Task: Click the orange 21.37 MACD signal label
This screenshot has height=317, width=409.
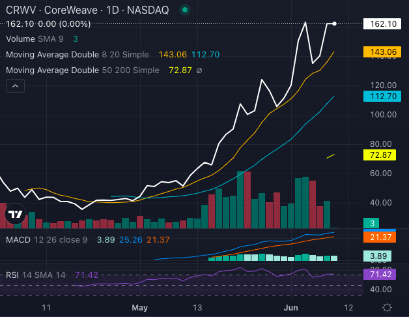Action: 380,237
